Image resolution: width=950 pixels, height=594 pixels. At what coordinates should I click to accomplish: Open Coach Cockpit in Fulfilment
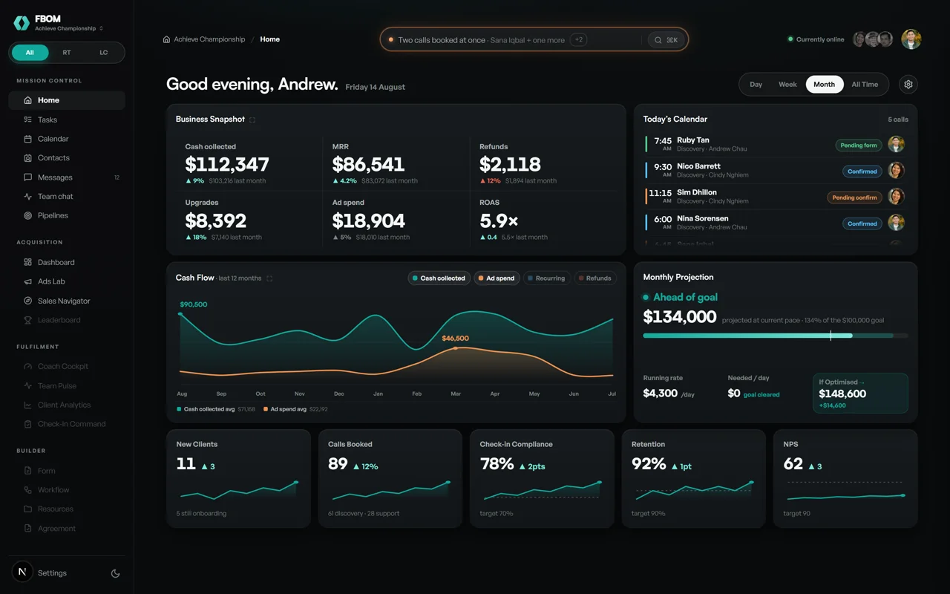pyautogui.click(x=67, y=366)
